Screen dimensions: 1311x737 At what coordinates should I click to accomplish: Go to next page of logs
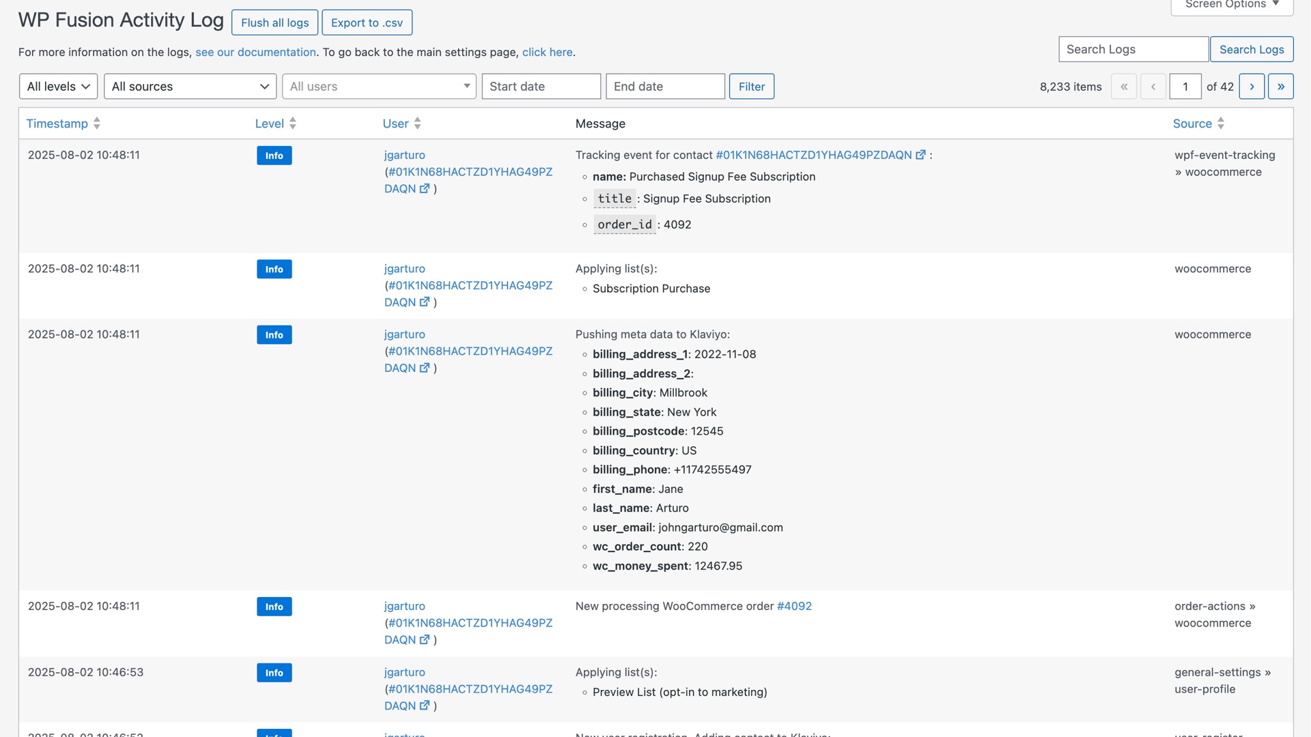tap(1252, 87)
